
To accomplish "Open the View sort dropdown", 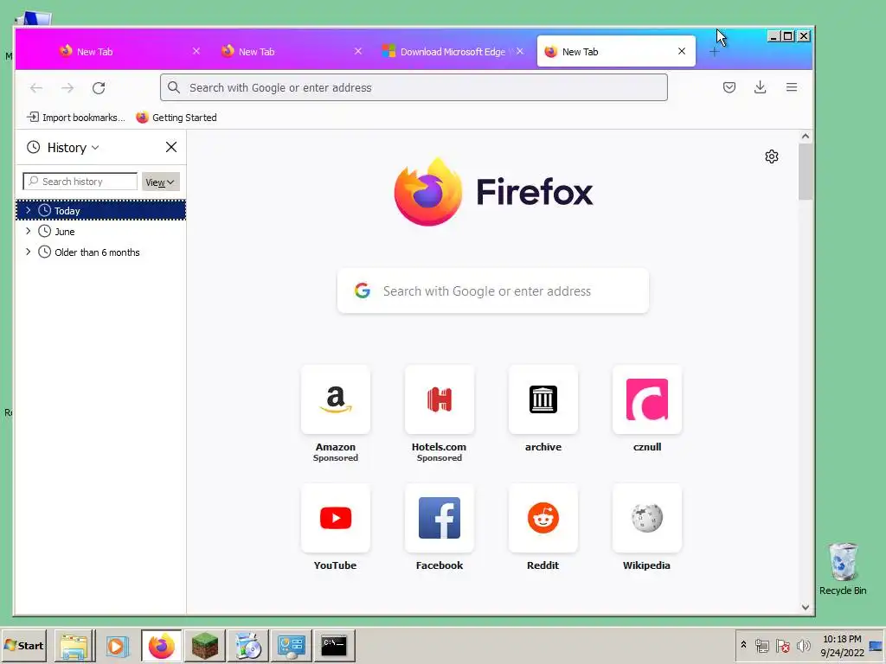I will [160, 182].
